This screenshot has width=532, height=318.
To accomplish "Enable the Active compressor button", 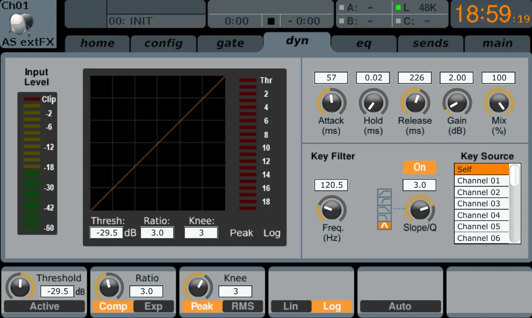I will [44, 306].
